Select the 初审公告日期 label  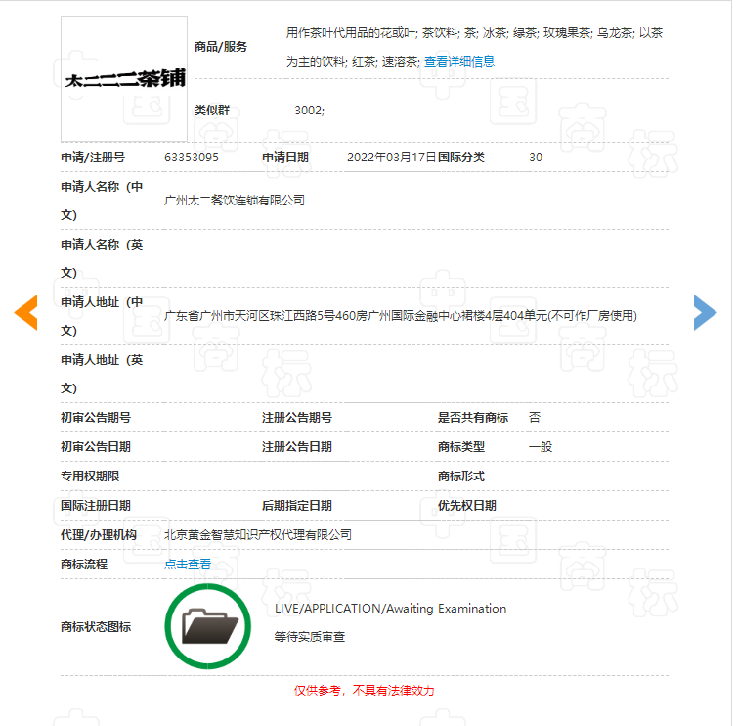(x=96, y=446)
